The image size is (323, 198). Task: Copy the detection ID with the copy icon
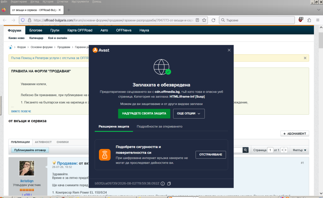point(169,184)
